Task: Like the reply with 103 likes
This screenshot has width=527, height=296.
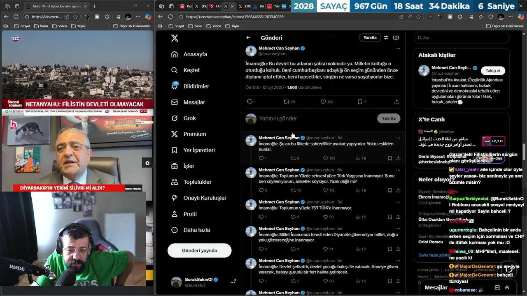Action: click(x=329, y=158)
